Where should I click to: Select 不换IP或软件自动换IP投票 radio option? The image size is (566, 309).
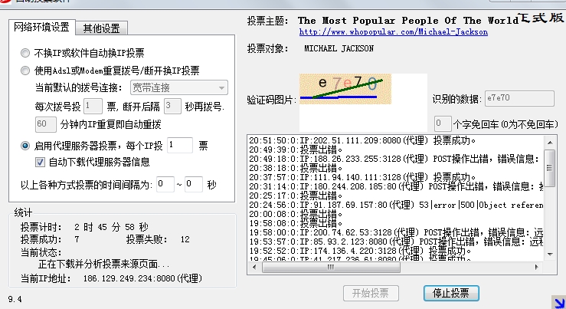[25, 53]
